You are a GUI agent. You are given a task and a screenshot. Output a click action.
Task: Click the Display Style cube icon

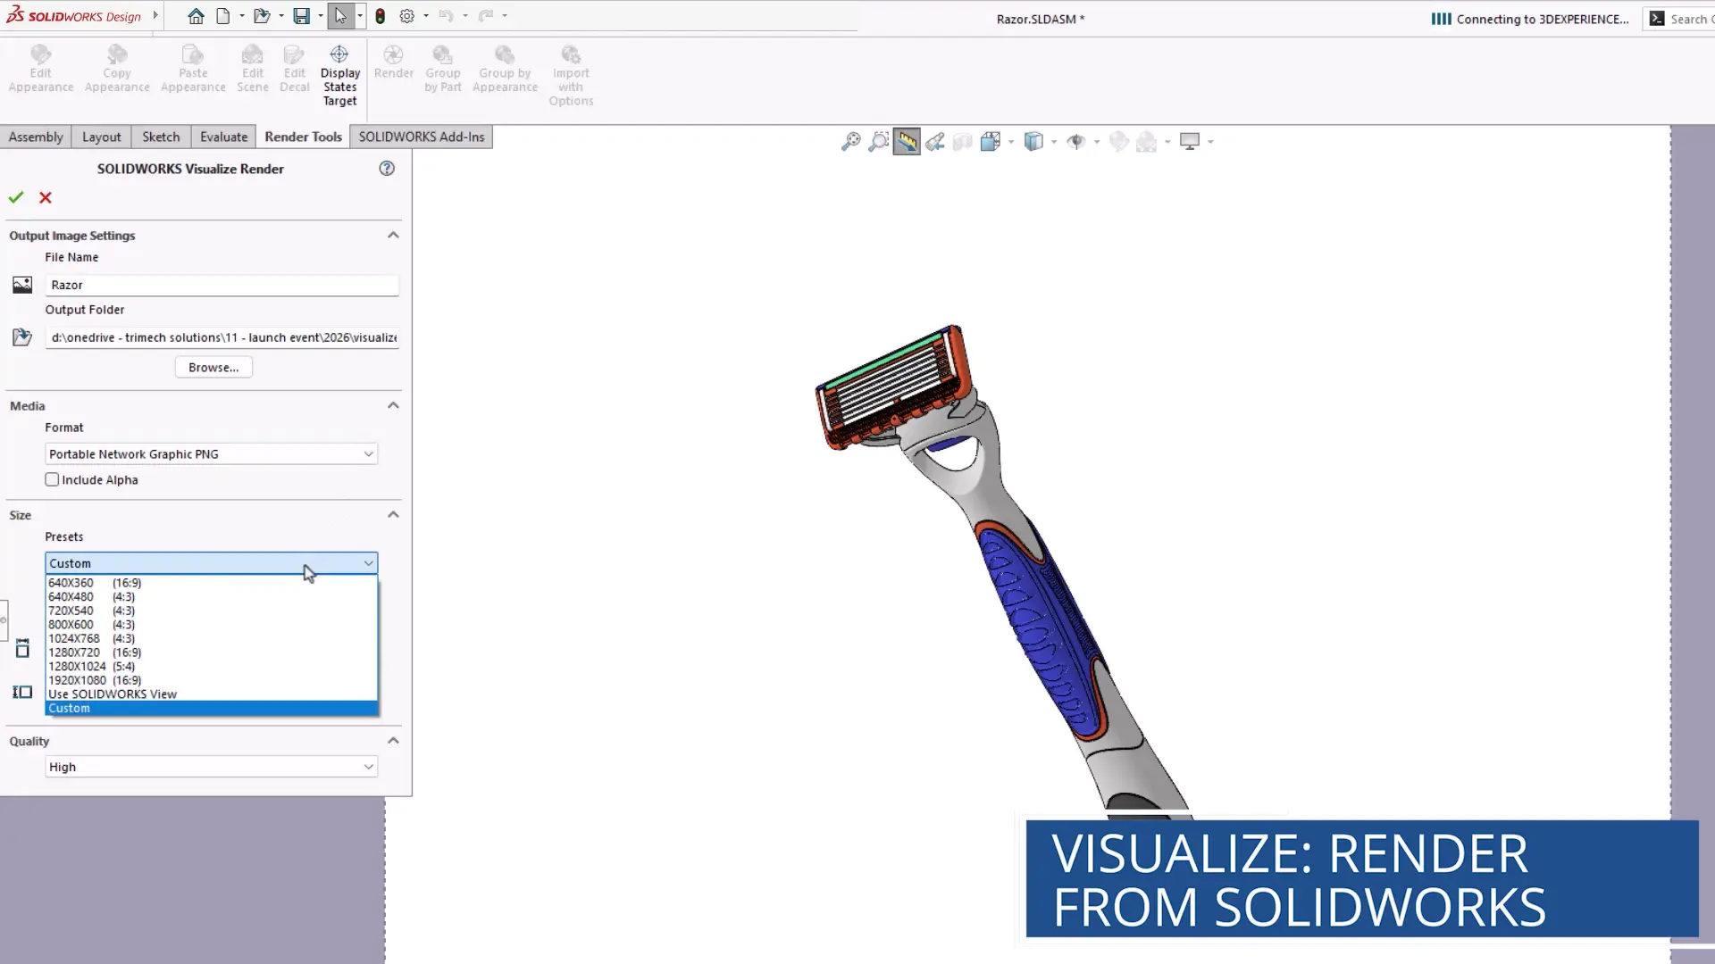pyautogui.click(x=1033, y=141)
